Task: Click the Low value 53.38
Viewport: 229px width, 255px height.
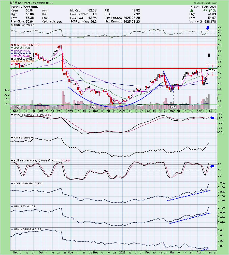Action: pyautogui.click(x=30, y=18)
